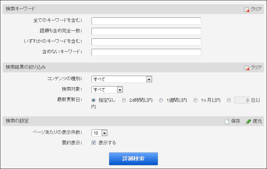This screenshot has width=267, height=169.
Task: Click the 復元 green pencil icon
Action: [248, 122]
